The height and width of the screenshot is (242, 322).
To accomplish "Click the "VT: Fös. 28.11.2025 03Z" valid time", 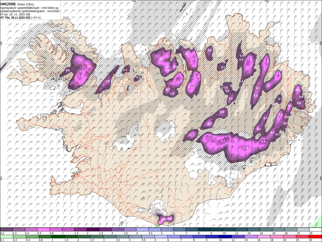I will 16,18.
